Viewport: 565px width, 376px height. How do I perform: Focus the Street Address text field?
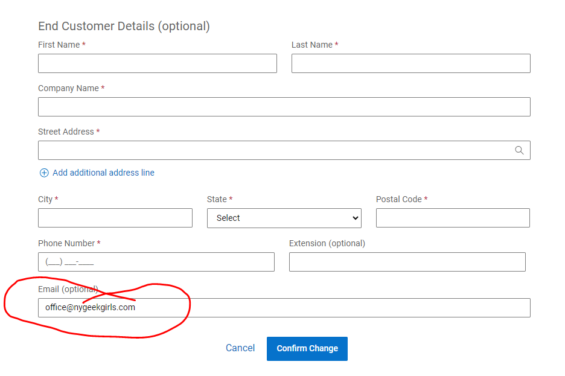click(x=272, y=150)
